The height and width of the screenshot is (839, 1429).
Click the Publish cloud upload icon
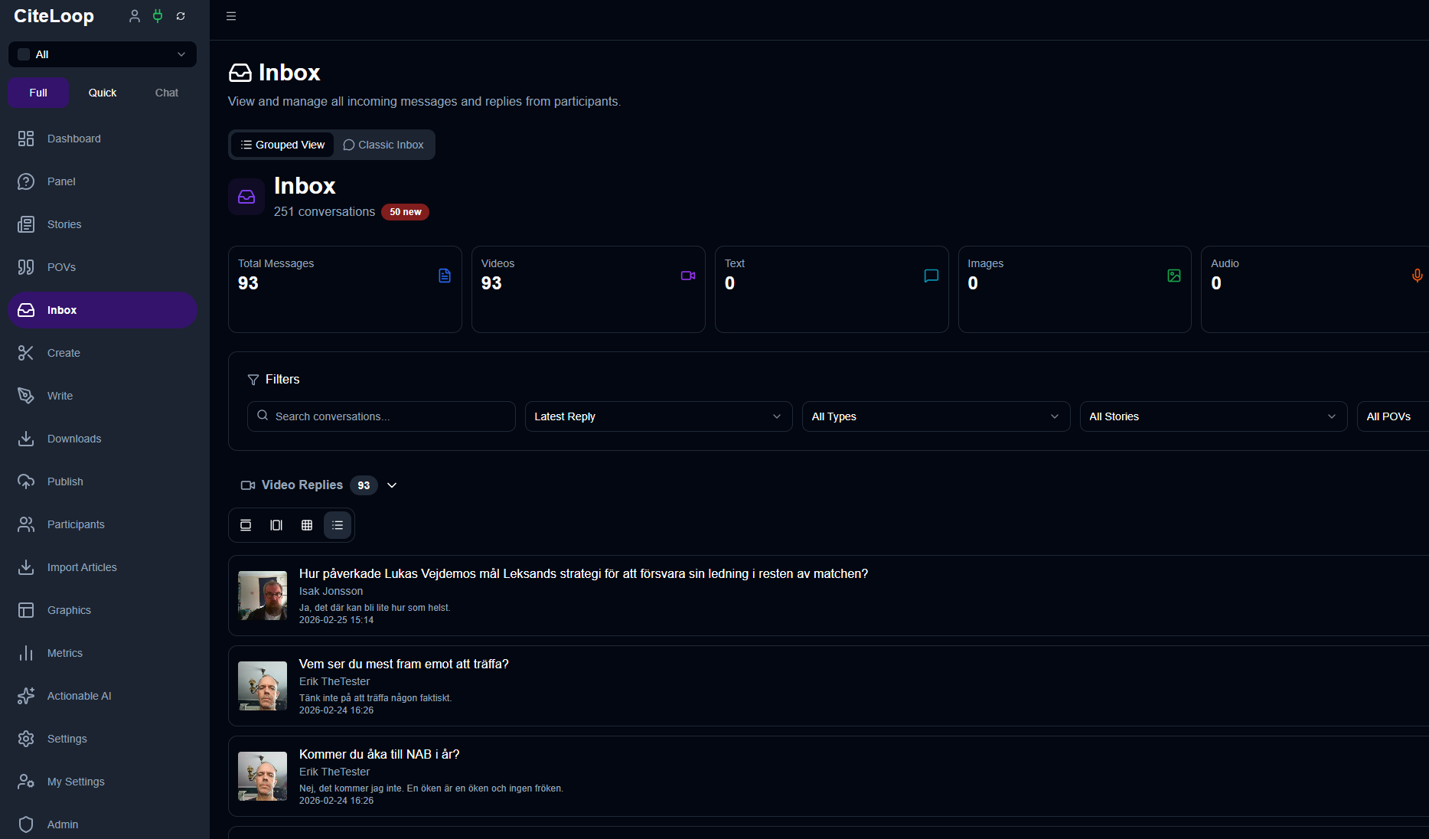coord(26,482)
